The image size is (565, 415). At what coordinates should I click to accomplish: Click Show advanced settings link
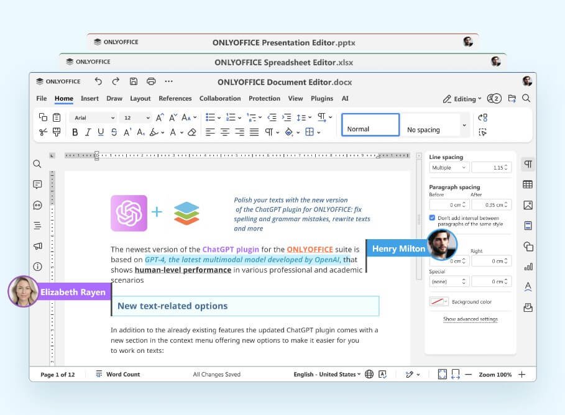click(470, 319)
